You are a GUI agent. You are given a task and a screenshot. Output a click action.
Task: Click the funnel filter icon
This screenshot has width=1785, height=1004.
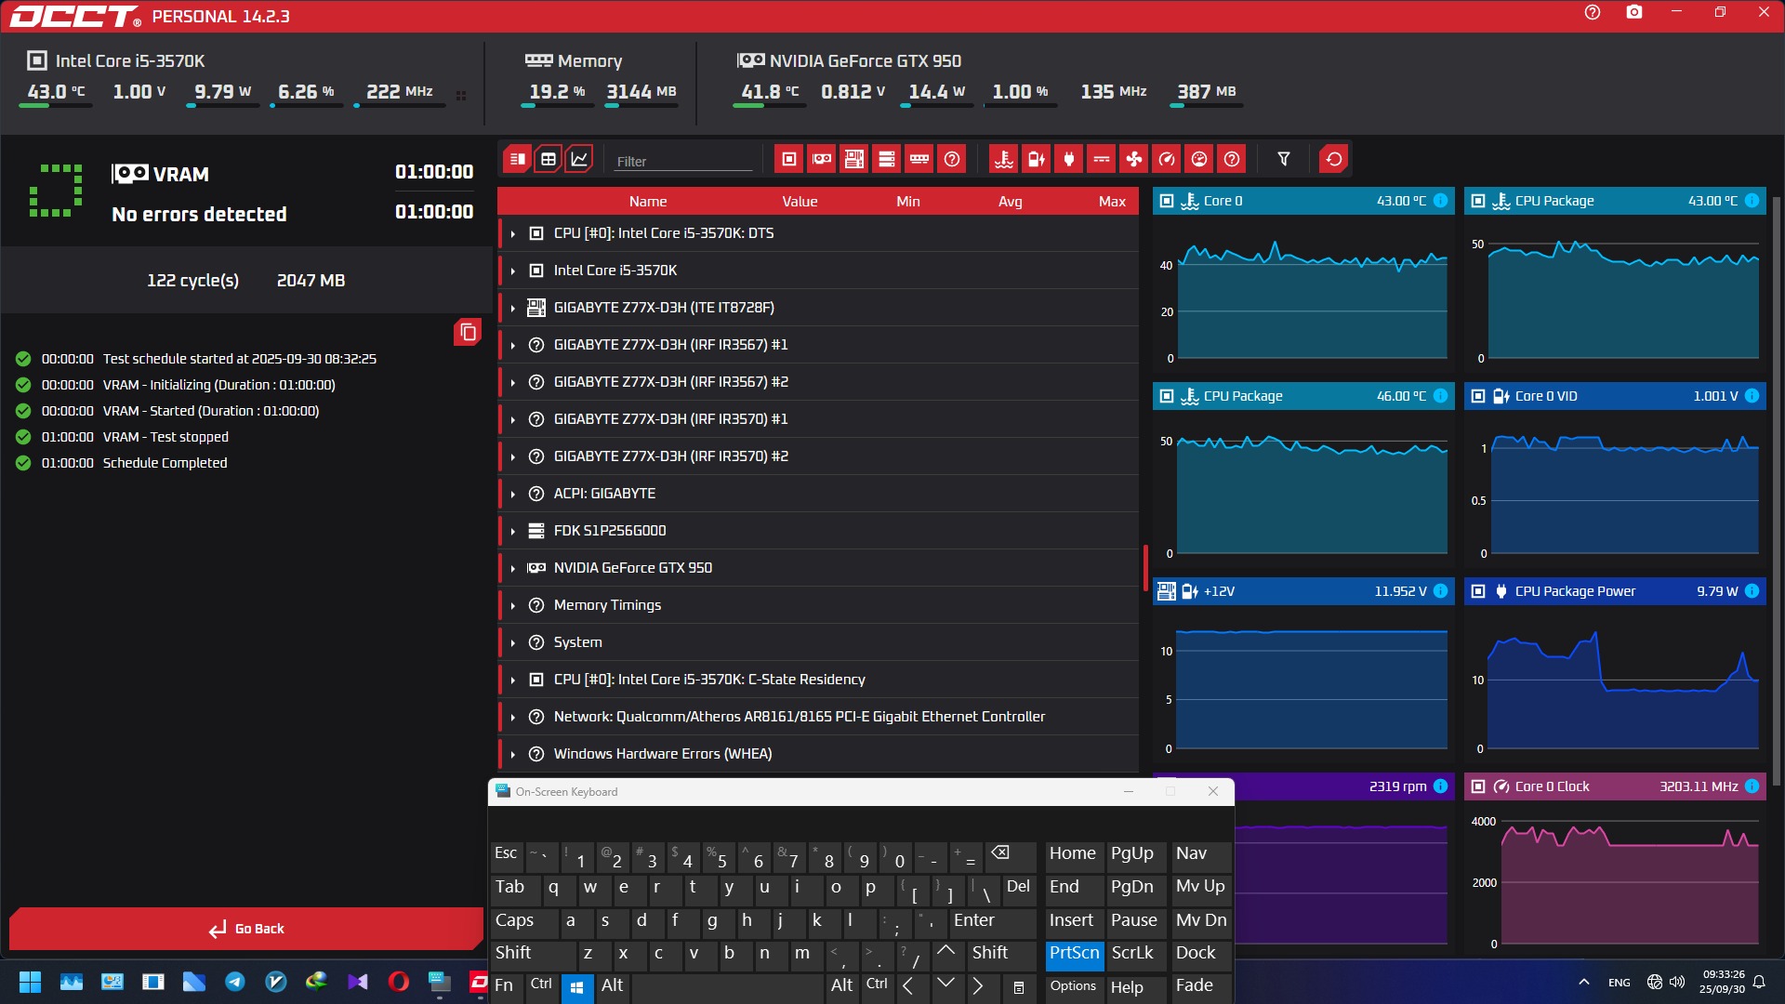1284,159
